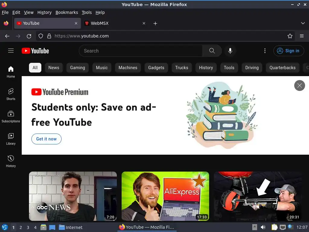Open the Tools menu in menu bar

click(87, 12)
